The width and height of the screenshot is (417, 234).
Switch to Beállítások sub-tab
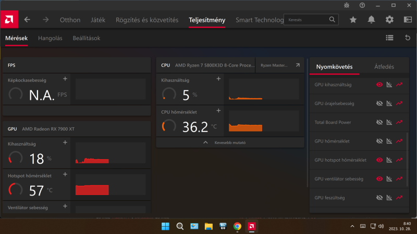(87, 38)
